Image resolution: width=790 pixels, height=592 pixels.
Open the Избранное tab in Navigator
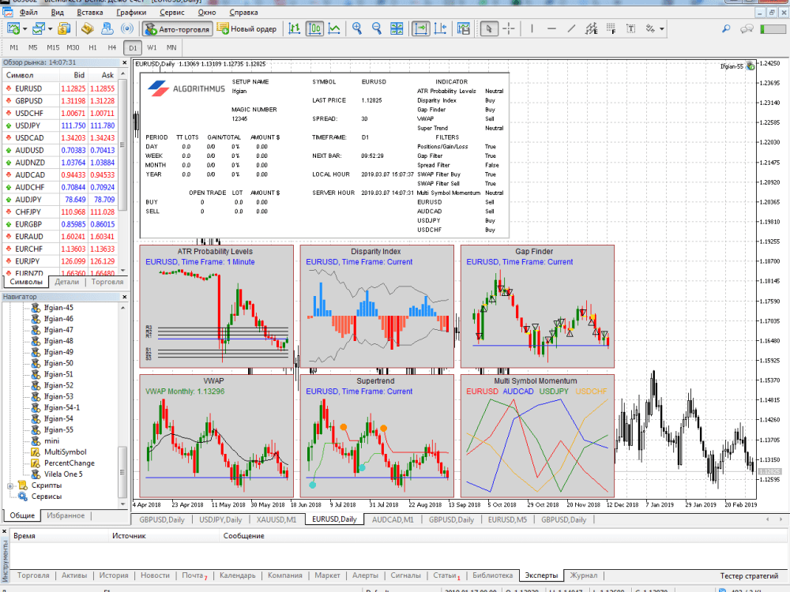[66, 515]
